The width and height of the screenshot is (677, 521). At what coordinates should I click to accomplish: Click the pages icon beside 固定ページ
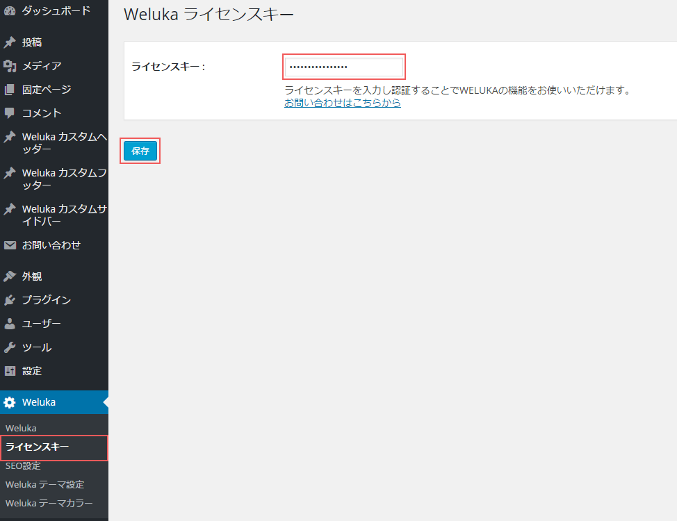[x=10, y=90]
